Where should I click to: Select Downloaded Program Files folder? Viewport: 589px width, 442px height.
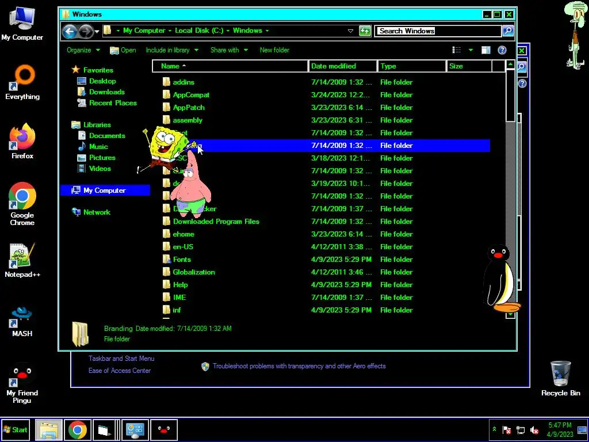(x=216, y=222)
